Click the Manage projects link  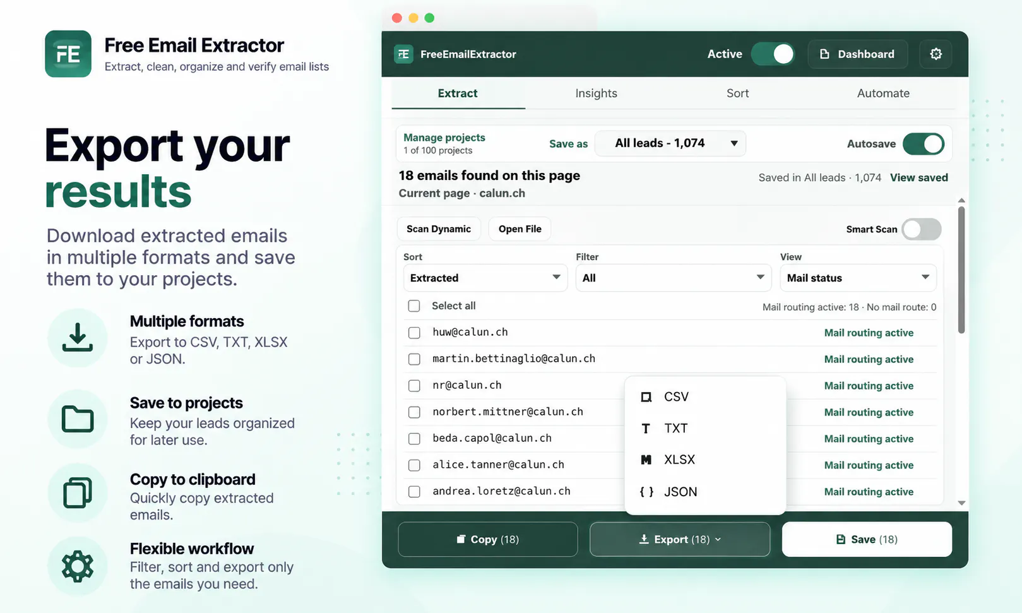click(x=444, y=138)
